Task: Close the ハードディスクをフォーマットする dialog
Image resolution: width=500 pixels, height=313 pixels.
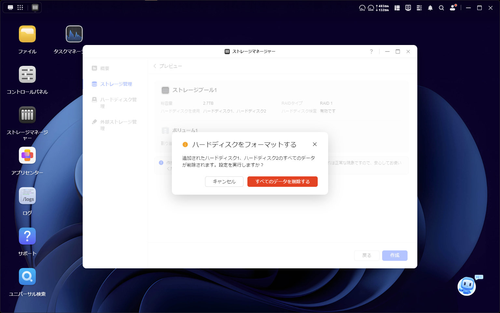Action: [314, 144]
